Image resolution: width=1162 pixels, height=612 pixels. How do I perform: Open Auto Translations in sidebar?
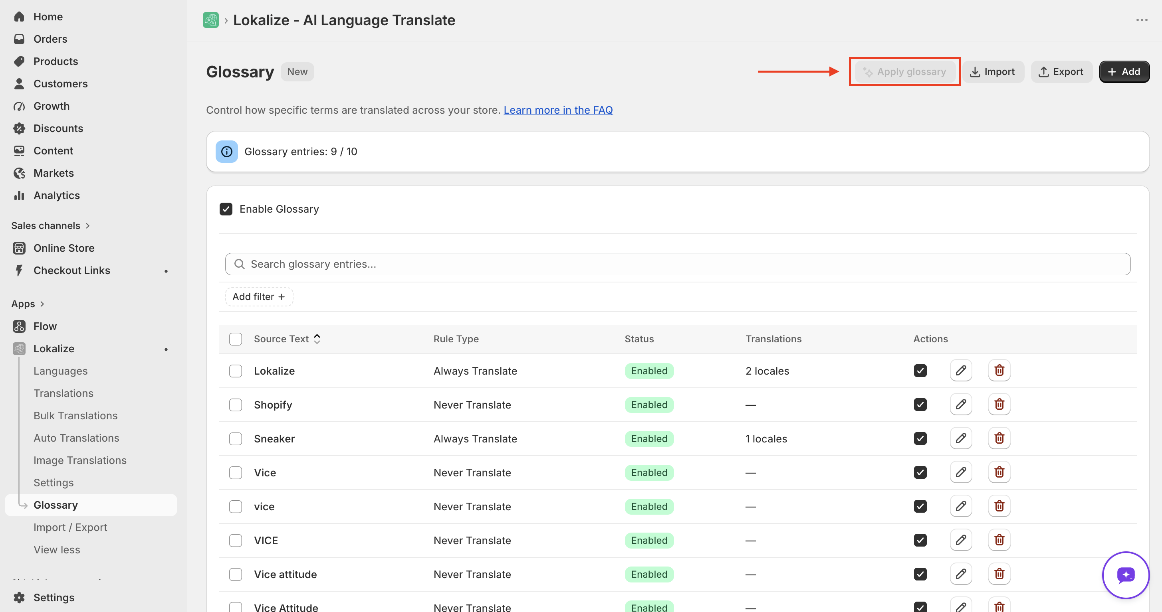point(76,438)
